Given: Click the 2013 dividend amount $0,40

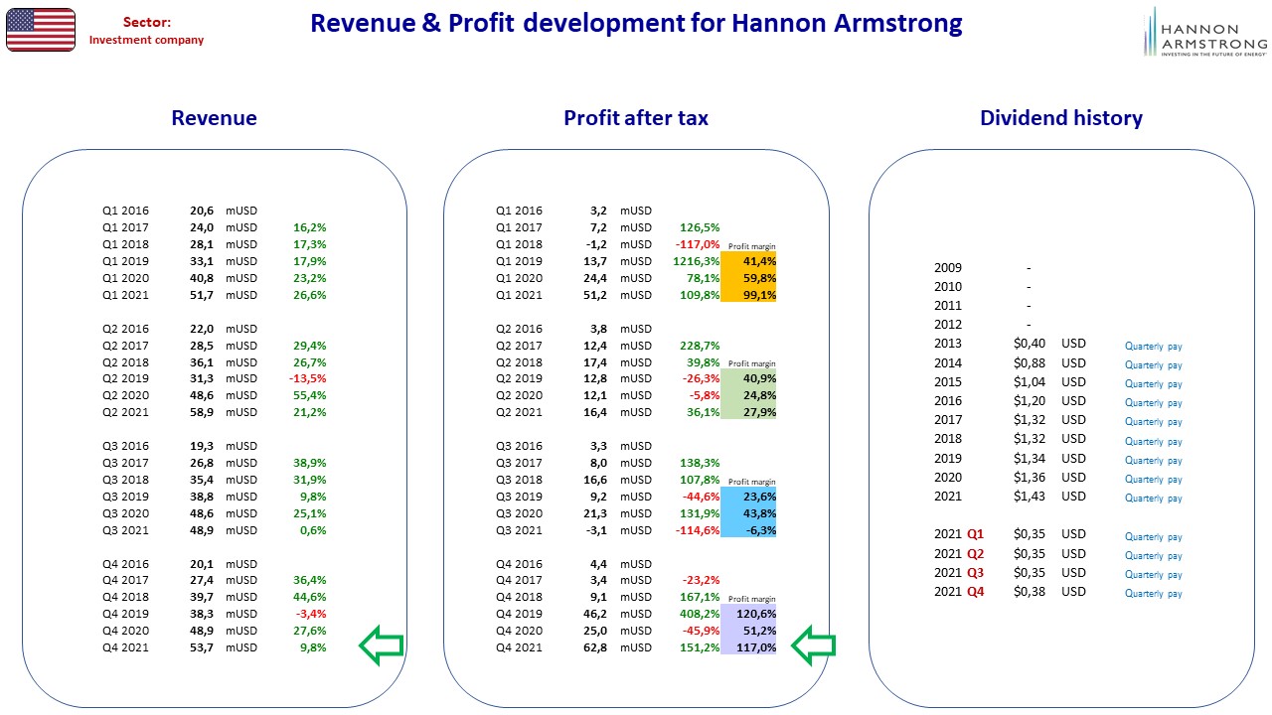Looking at the screenshot, I should click(x=1030, y=344).
